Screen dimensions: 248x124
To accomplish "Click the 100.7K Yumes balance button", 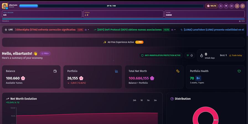I will point(211,6).
